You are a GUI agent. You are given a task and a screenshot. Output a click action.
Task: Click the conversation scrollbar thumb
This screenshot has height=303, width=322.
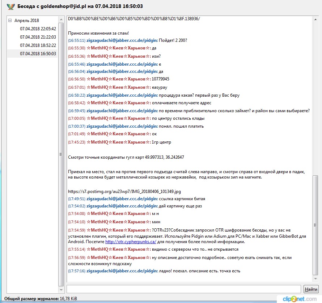click(x=315, y=225)
